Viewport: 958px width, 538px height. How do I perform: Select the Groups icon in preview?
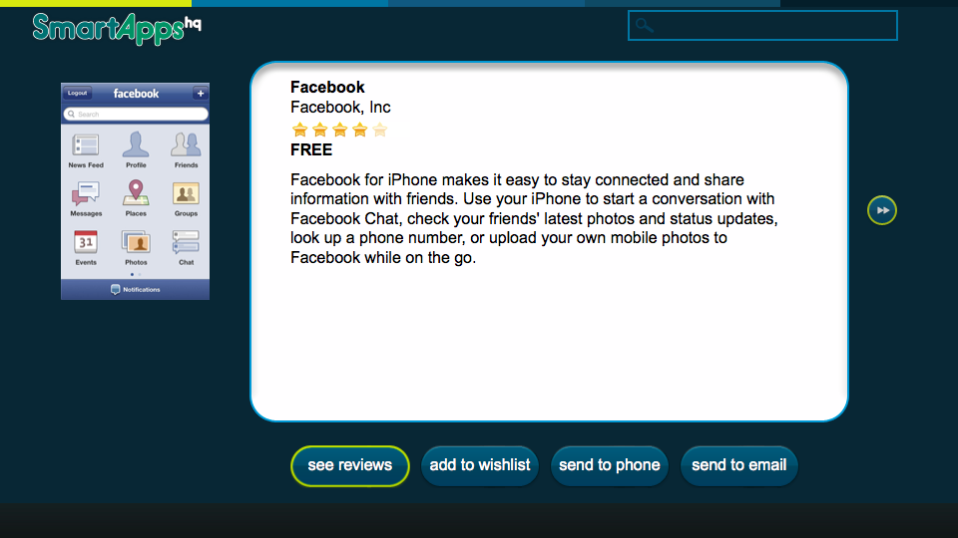(x=186, y=193)
